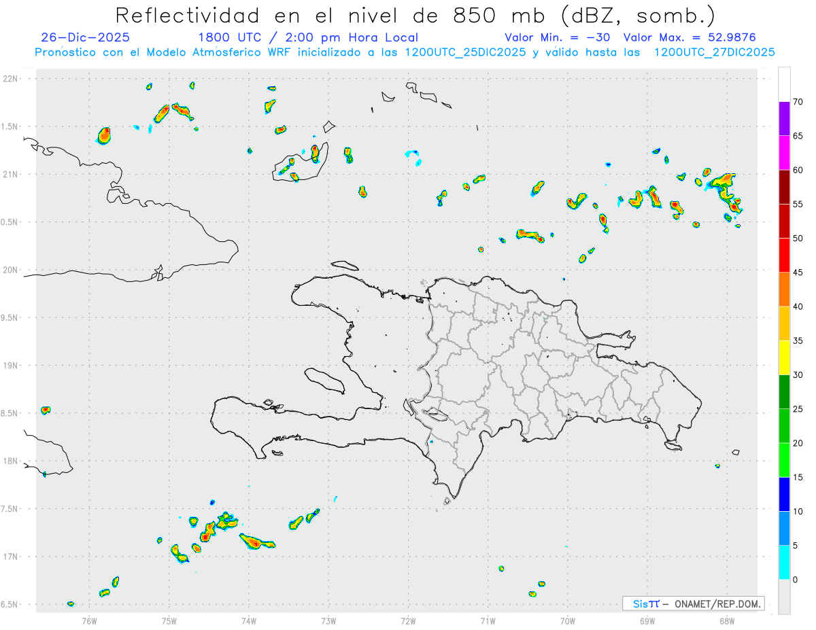Click the colorbar label '65'
Screen dimensions: 816x630
tap(798, 136)
